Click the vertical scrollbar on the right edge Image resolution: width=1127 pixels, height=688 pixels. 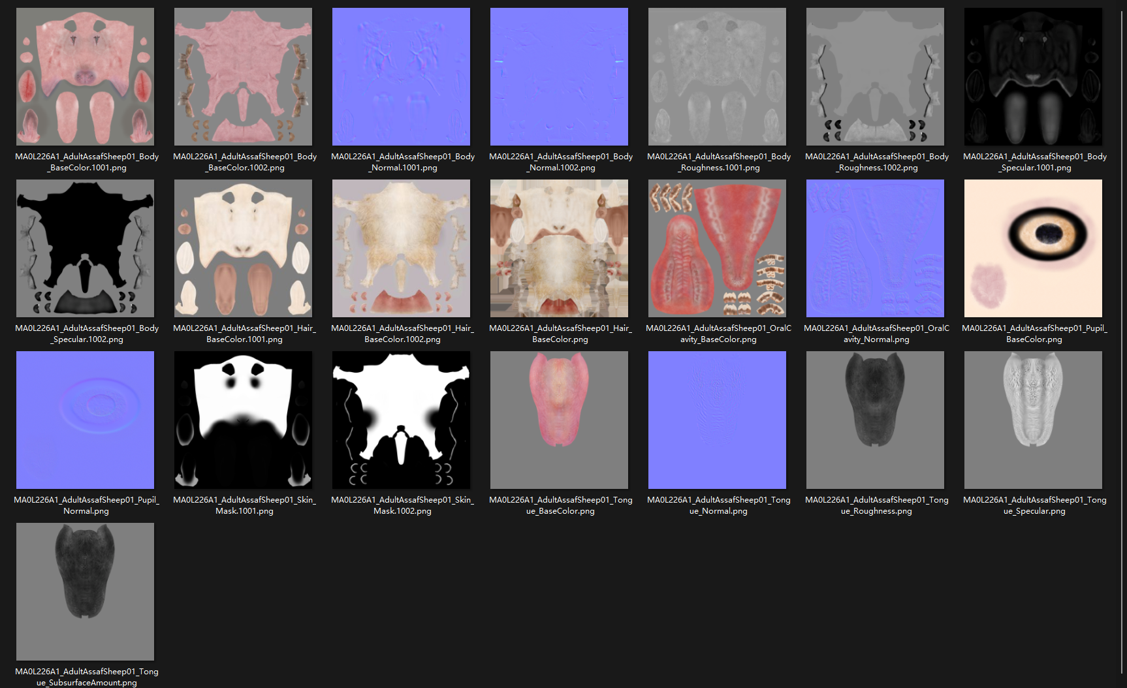click(1122, 326)
